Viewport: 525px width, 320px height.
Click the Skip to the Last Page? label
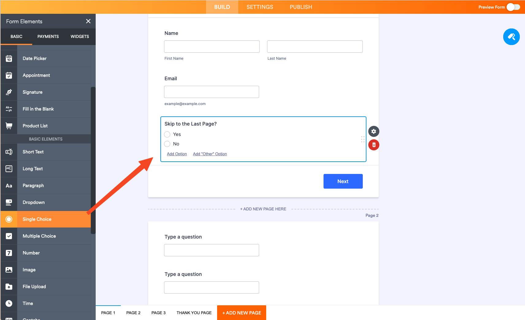190,124
